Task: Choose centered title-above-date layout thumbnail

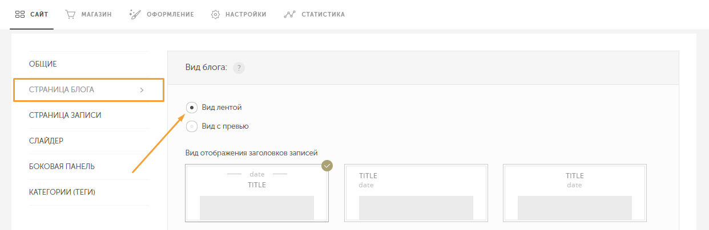Action: [x=575, y=193]
